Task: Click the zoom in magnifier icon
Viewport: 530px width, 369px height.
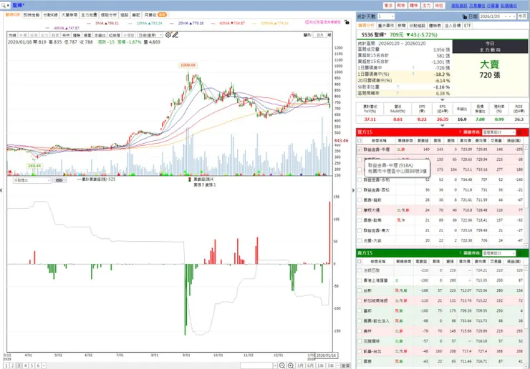Action: (291, 365)
